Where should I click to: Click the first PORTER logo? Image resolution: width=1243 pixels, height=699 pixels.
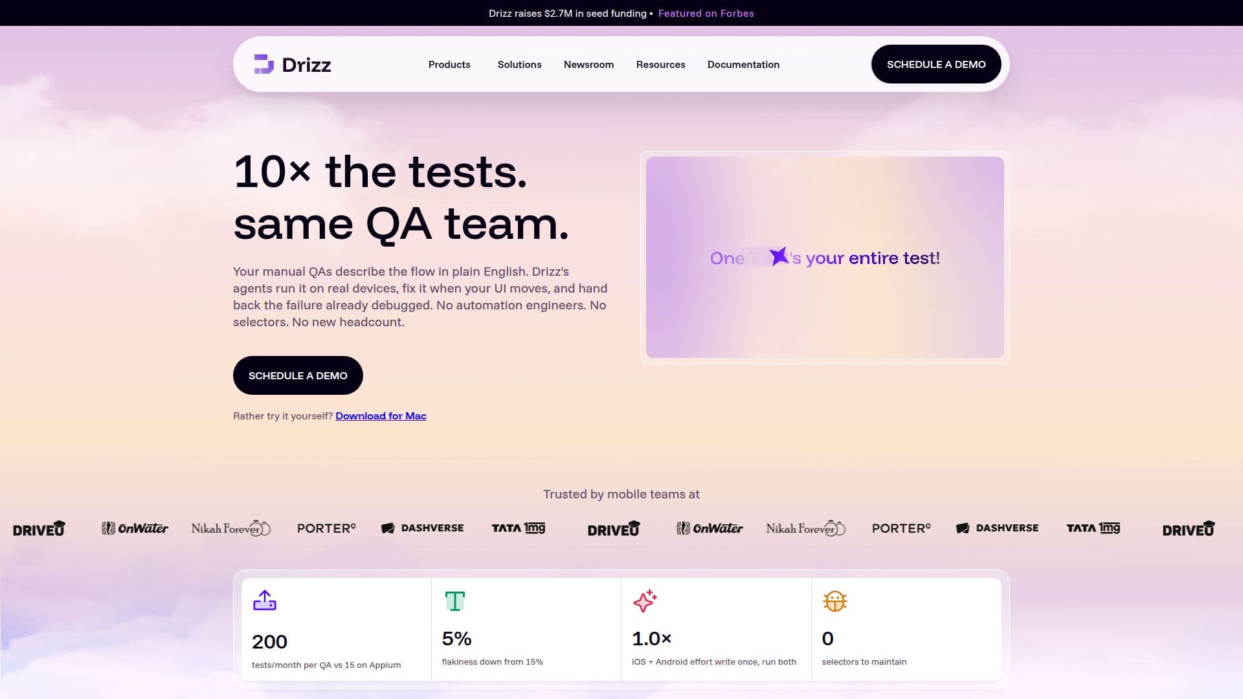[326, 528]
